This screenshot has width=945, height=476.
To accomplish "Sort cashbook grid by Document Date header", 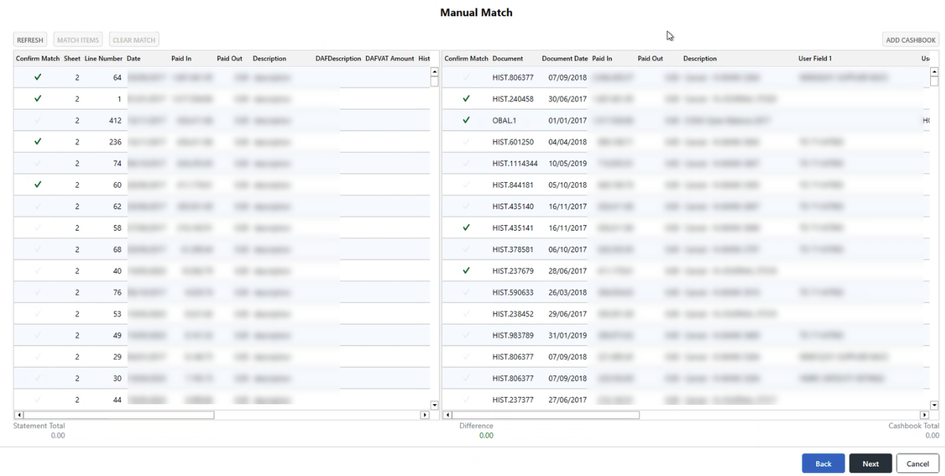I will (564, 58).
